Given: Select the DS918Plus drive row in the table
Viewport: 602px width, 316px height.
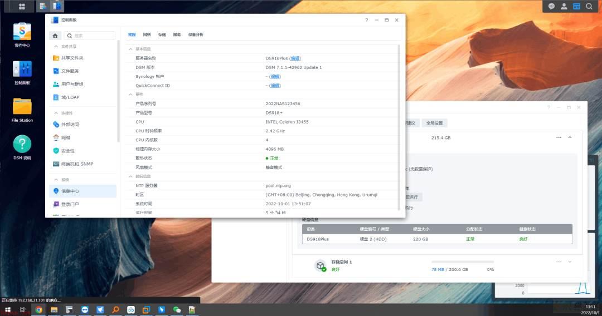Looking at the screenshot, I should tap(437, 239).
